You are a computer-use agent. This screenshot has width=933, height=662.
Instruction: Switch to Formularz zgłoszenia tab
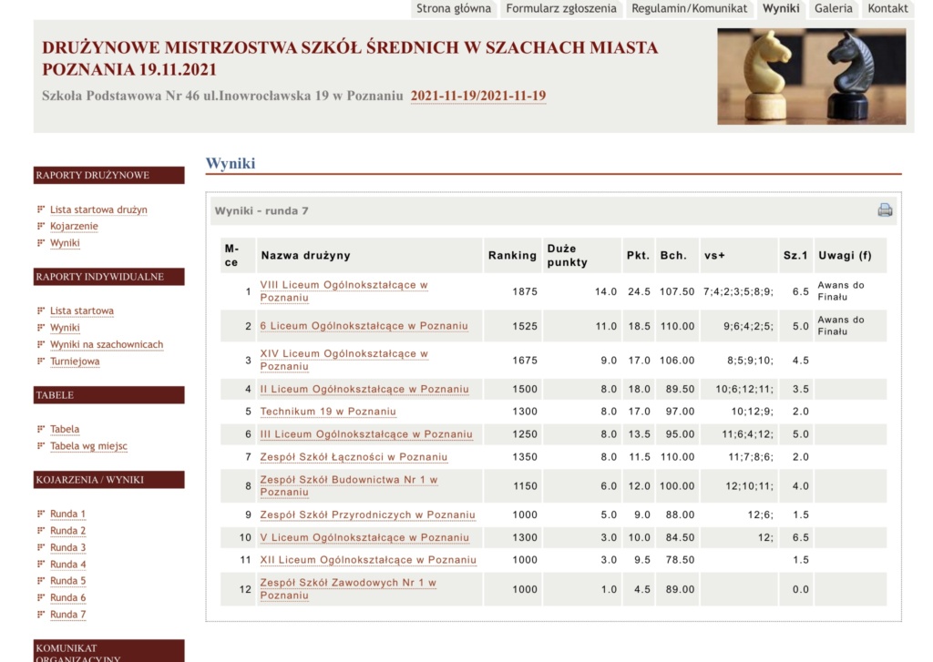pyautogui.click(x=561, y=9)
